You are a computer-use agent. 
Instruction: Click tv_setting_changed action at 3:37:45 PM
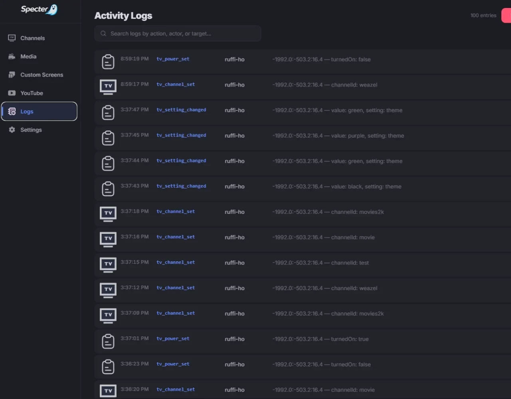[x=181, y=135]
